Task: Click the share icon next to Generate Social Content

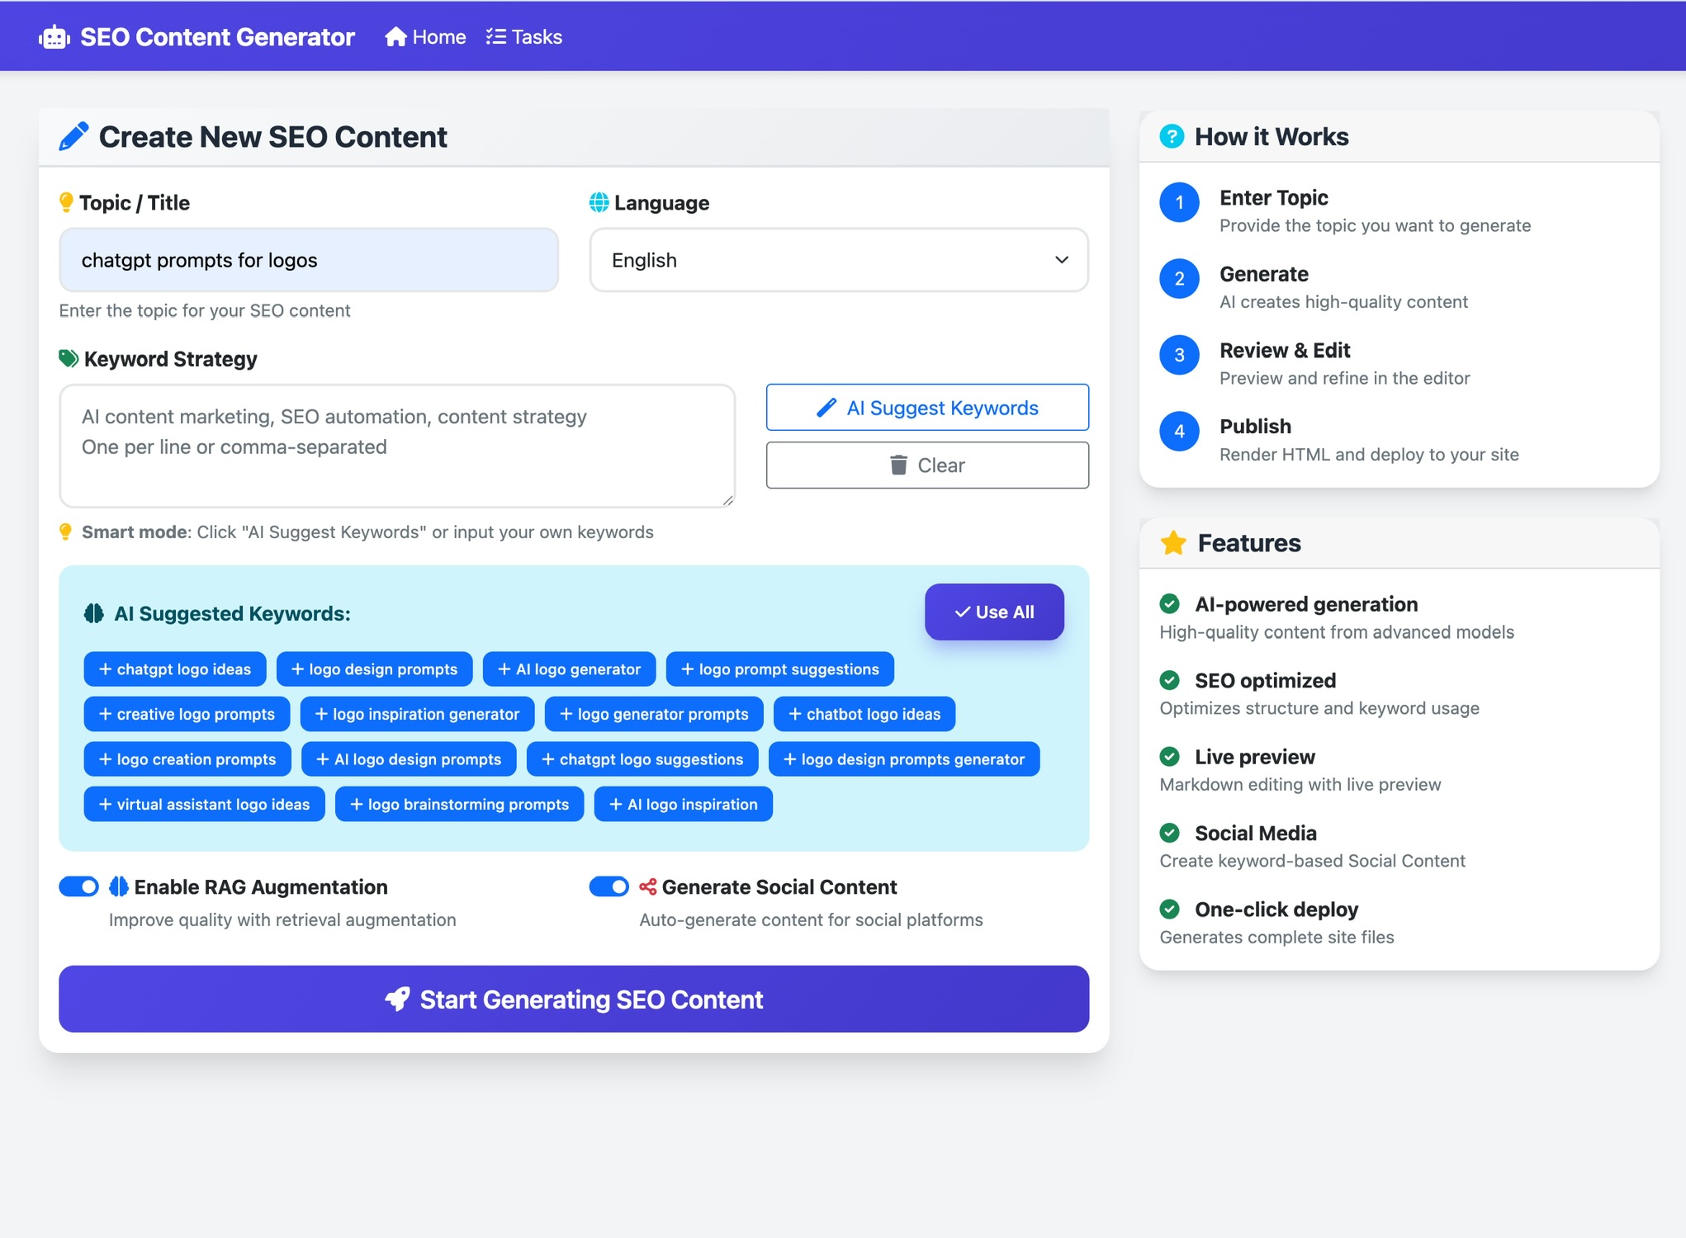Action: coord(648,886)
